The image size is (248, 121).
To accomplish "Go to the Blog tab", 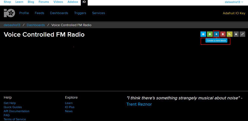I will [31, 2].
